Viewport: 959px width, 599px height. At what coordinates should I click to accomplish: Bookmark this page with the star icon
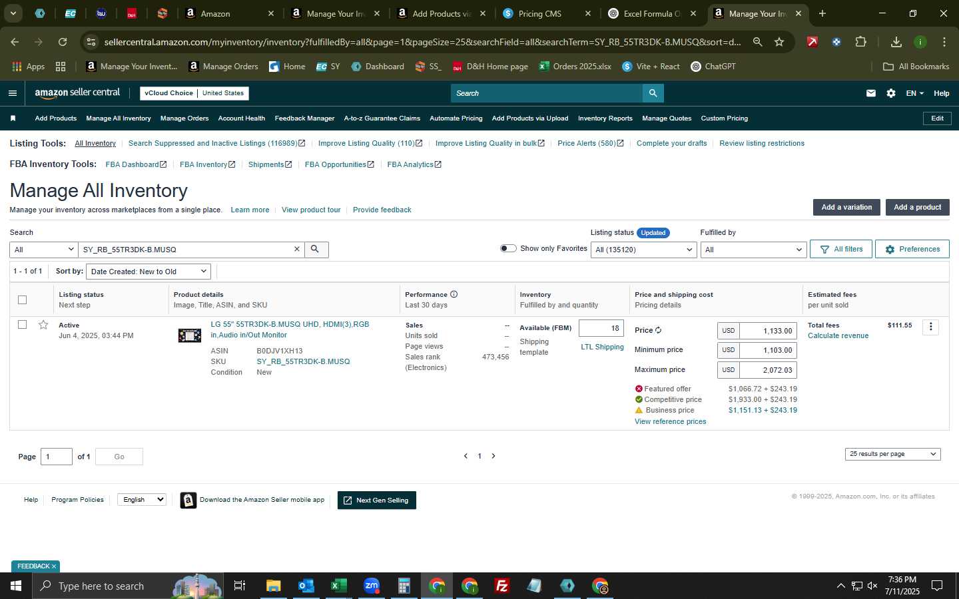pyautogui.click(x=779, y=42)
